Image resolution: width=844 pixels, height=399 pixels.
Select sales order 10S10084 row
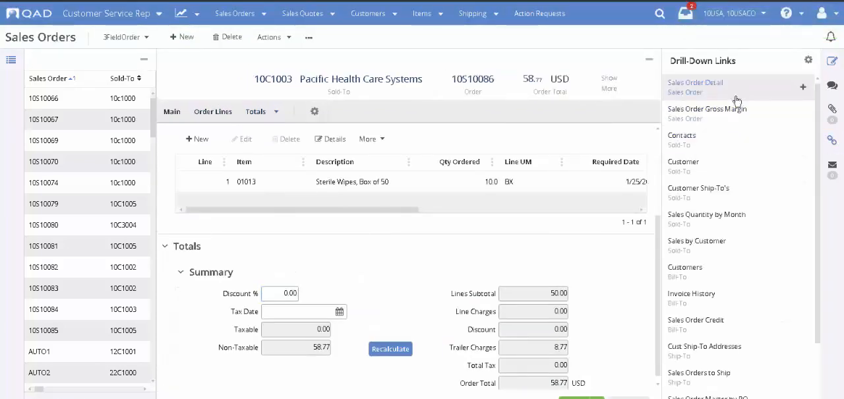tap(88, 309)
